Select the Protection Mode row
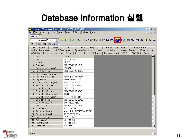The image size is (185, 139). (x=62, y=111)
